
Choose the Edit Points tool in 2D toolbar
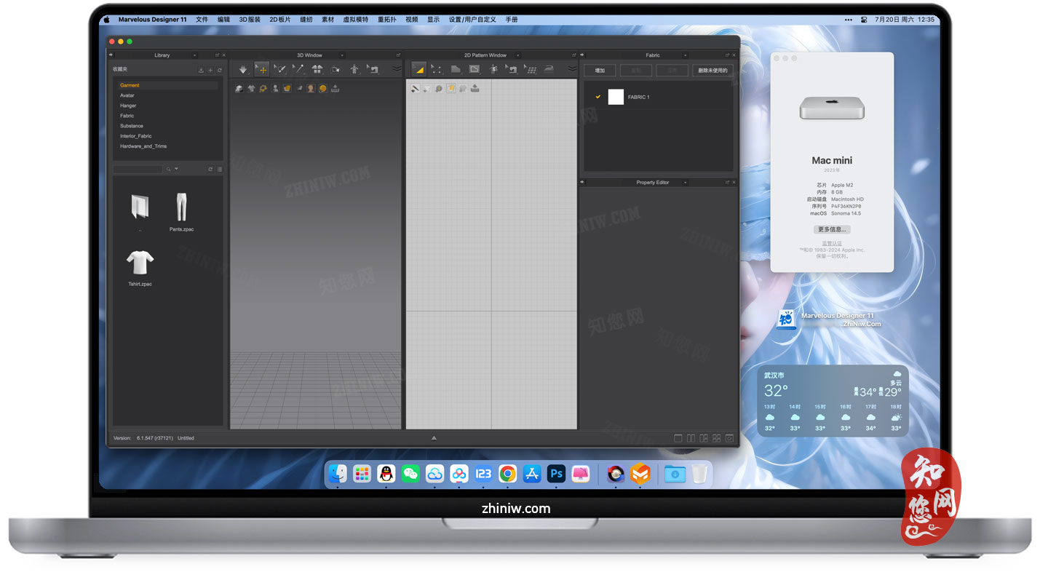pos(437,69)
